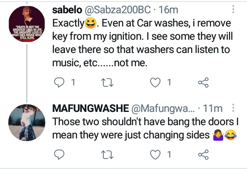247x169 pixels.
Task: Open the 16m timestamp of sabelo's tweet
Action: coord(168,10)
